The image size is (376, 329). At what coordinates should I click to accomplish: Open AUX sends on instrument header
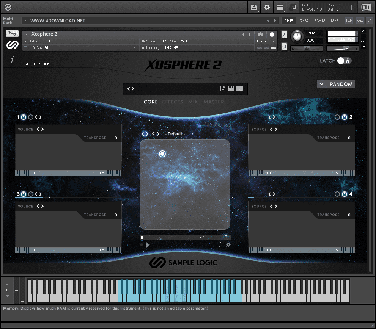[x=363, y=41]
